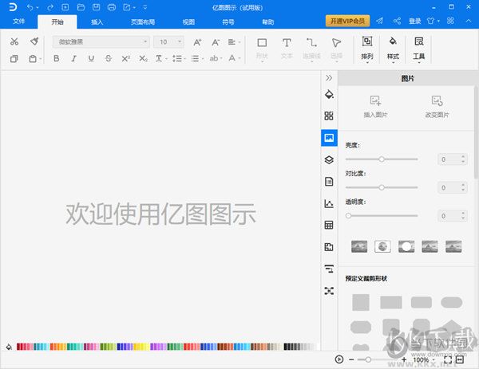Viewport: 479px width, 369px height.
Task: Select the text tool (文本)
Action: tap(286, 48)
